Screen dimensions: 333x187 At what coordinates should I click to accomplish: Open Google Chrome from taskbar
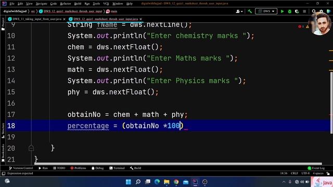176,182
